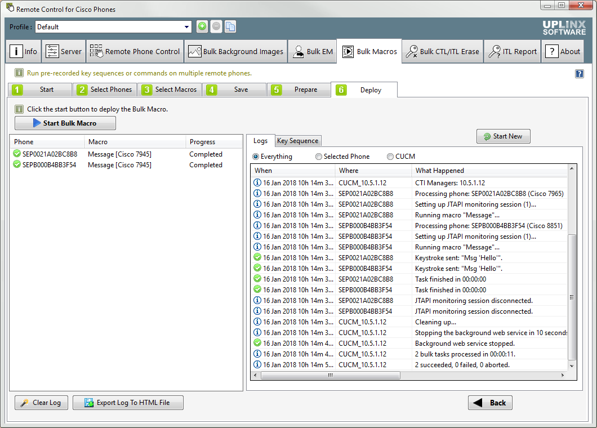Viewport: 597px width, 428px height.
Task: Sort by the Progress column header
Action: pos(213,142)
